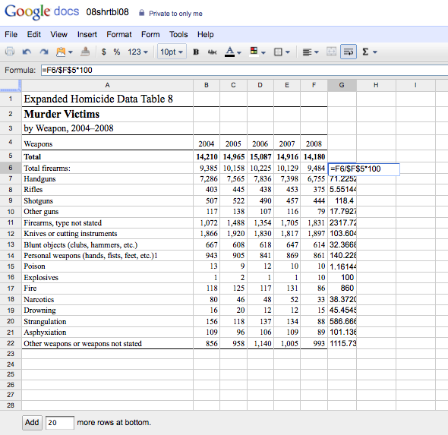The height and width of the screenshot is (435, 448).
Task: Select column H header
Action: point(376,85)
